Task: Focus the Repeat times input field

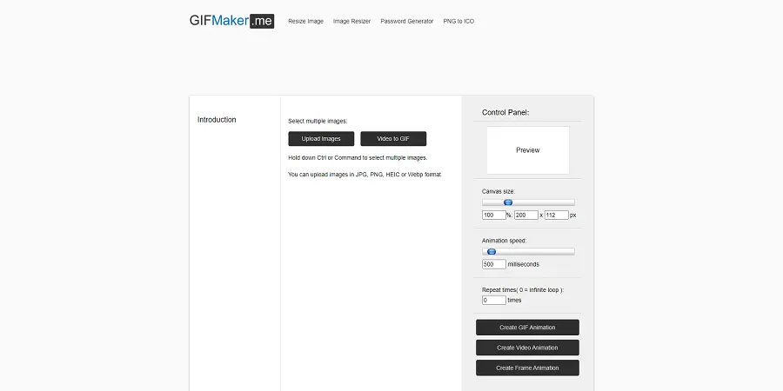Action: [493, 300]
